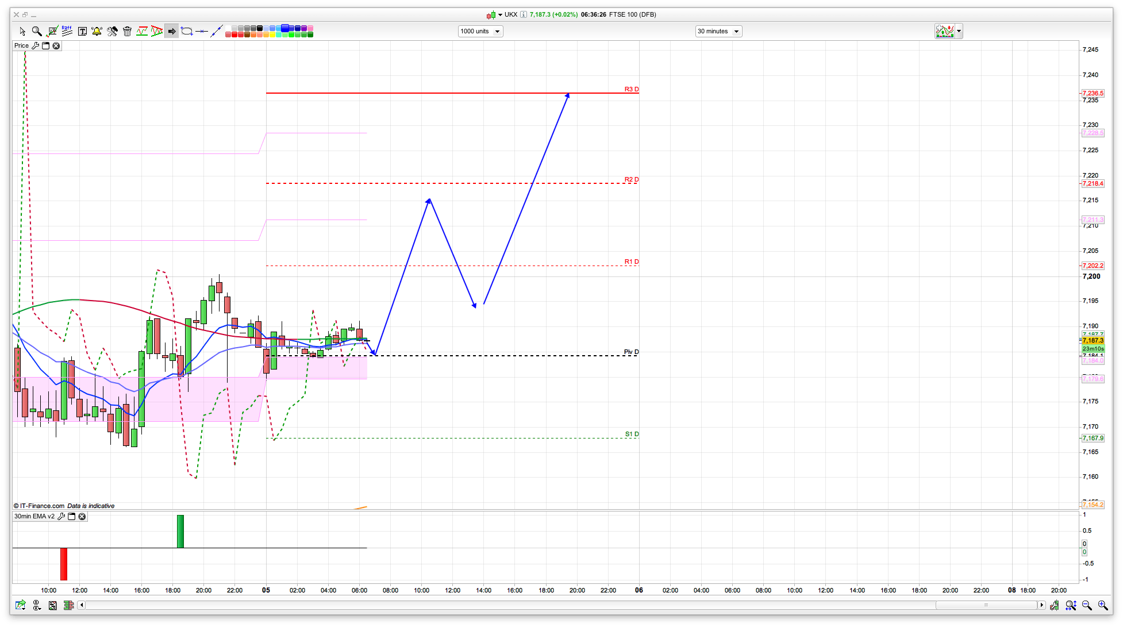
Task: Open the 1000 units dropdown
Action: click(x=480, y=32)
